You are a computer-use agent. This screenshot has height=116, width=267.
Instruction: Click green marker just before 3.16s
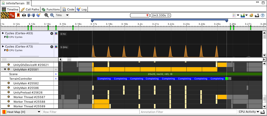tap(73, 28)
